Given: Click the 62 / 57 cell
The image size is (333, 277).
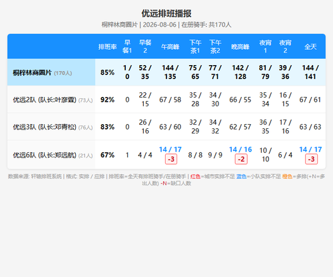Looking at the screenshot, I should click(240, 127).
